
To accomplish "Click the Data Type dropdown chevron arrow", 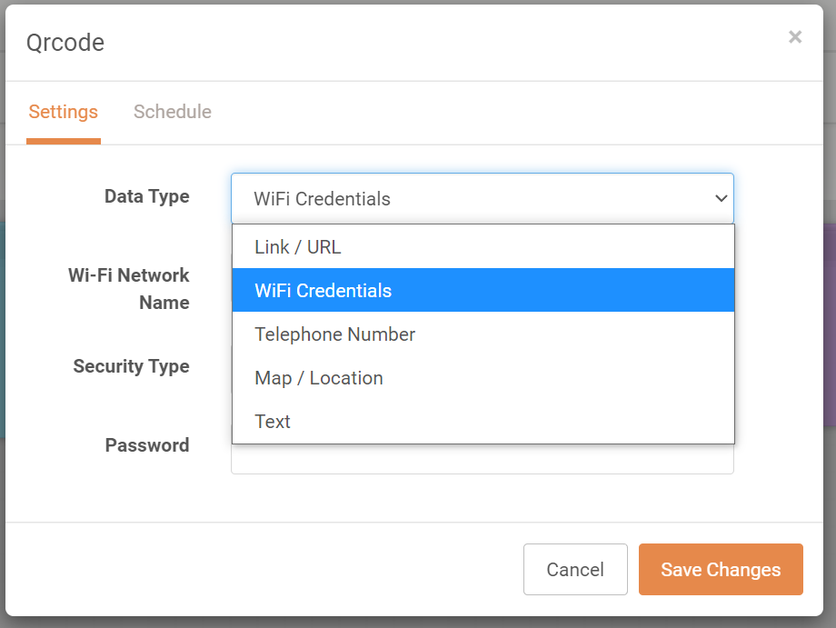I will pos(721,198).
